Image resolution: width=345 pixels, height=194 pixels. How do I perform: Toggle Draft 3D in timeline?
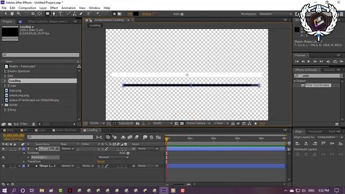point(115,137)
